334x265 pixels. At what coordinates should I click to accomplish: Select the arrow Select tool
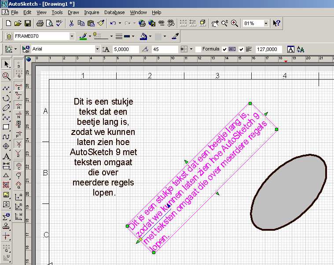pos(6,64)
